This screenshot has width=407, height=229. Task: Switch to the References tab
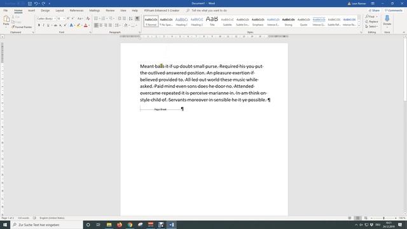point(76,10)
